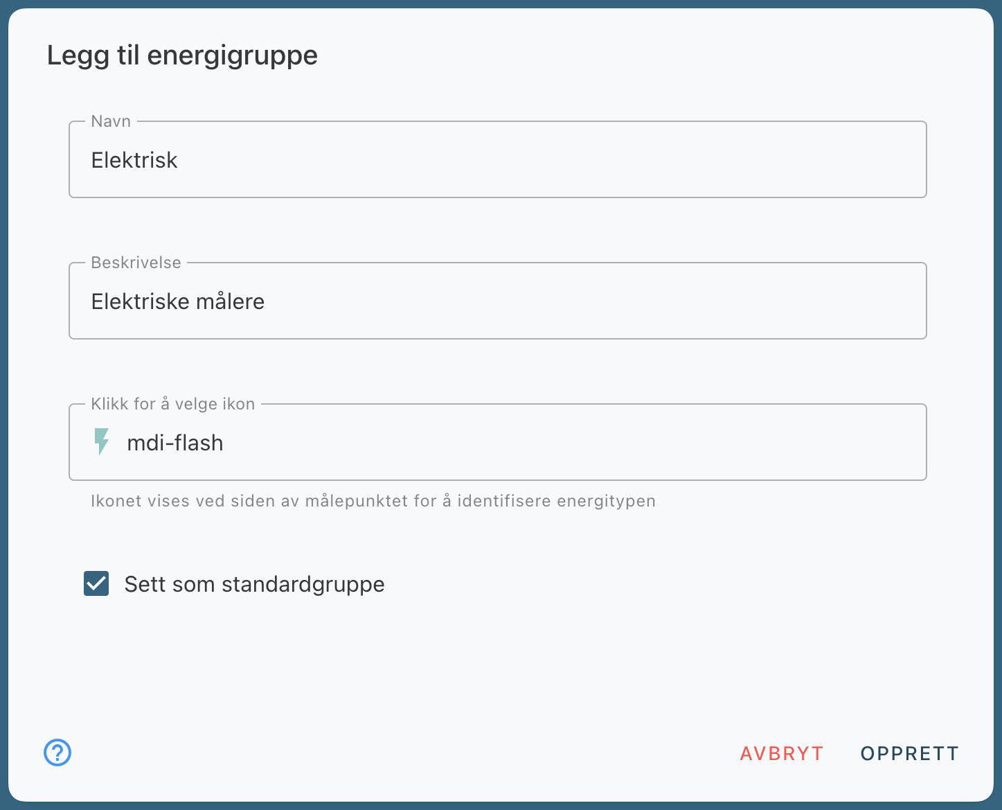
Task: Click the 'Sett som standardgruppe' label text
Action: (254, 584)
